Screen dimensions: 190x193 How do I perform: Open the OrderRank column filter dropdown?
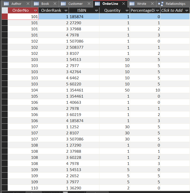[66, 11]
